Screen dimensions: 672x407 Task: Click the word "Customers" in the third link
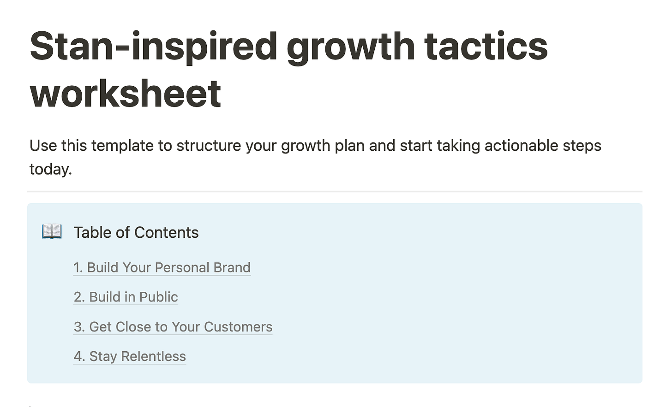tap(238, 327)
